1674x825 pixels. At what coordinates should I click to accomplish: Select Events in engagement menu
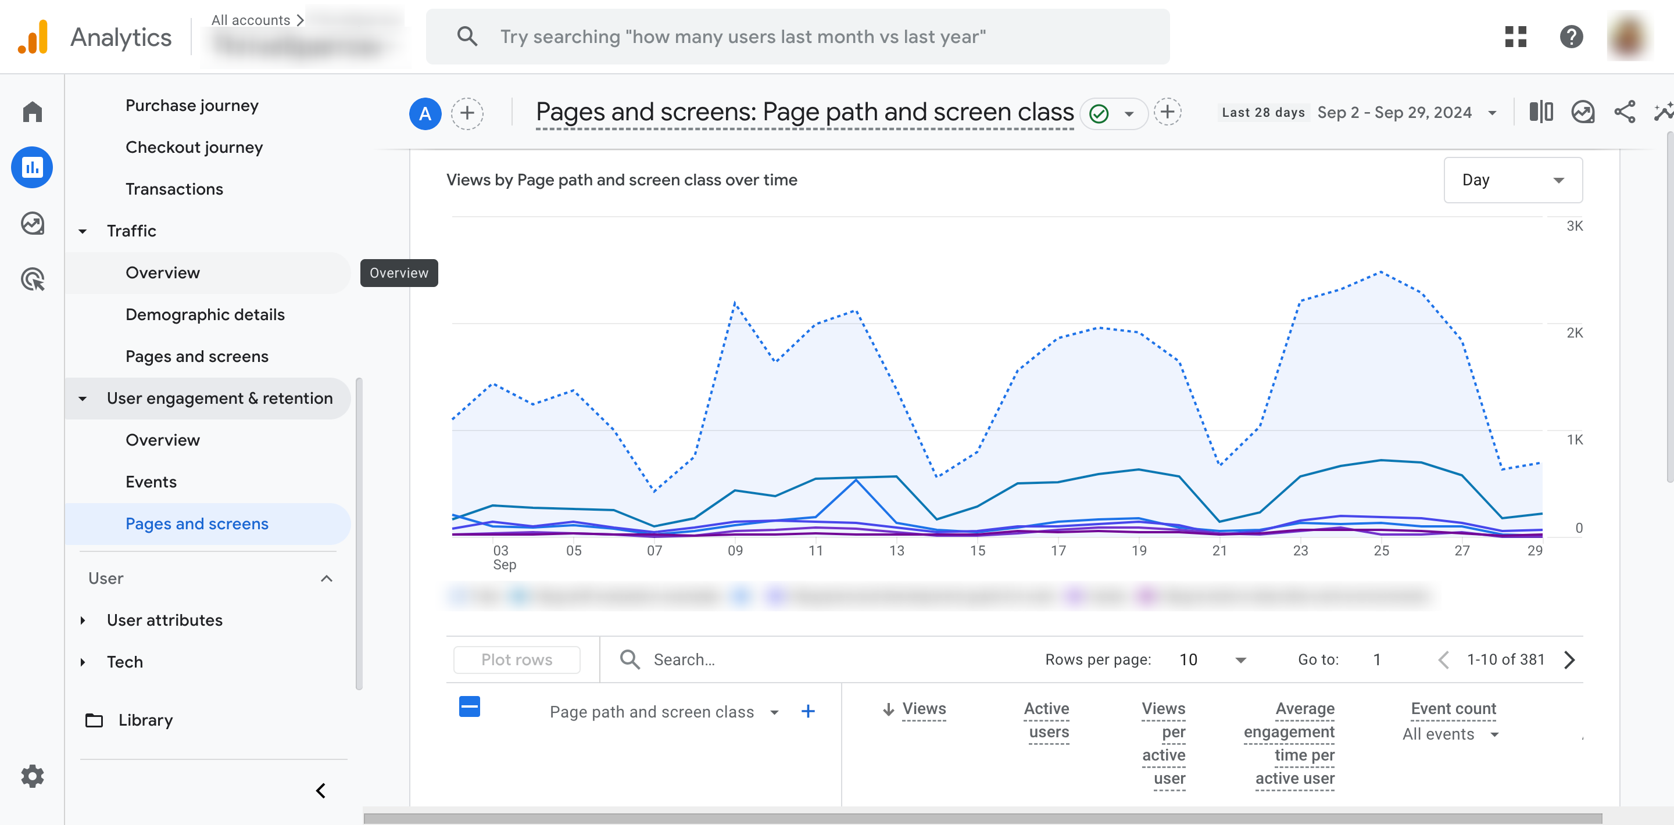(x=151, y=482)
